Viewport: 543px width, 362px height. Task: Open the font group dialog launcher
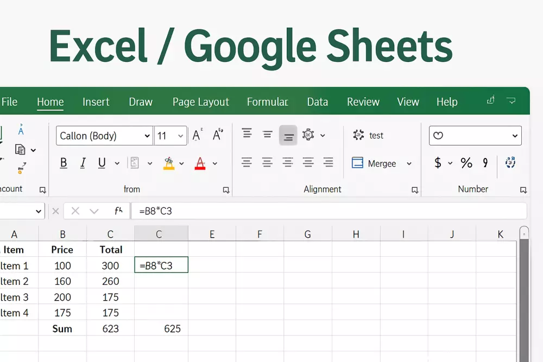(x=226, y=190)
